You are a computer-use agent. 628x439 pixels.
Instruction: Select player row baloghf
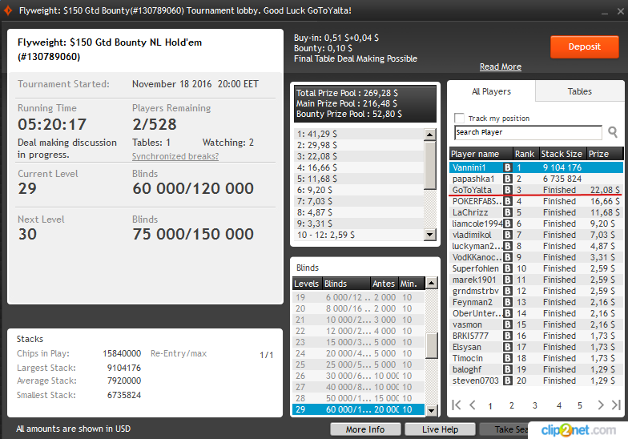(537, 369)
